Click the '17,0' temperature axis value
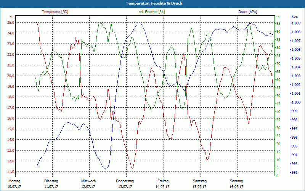This screenshot has height=191, width=305. click(x=11, y=108)
